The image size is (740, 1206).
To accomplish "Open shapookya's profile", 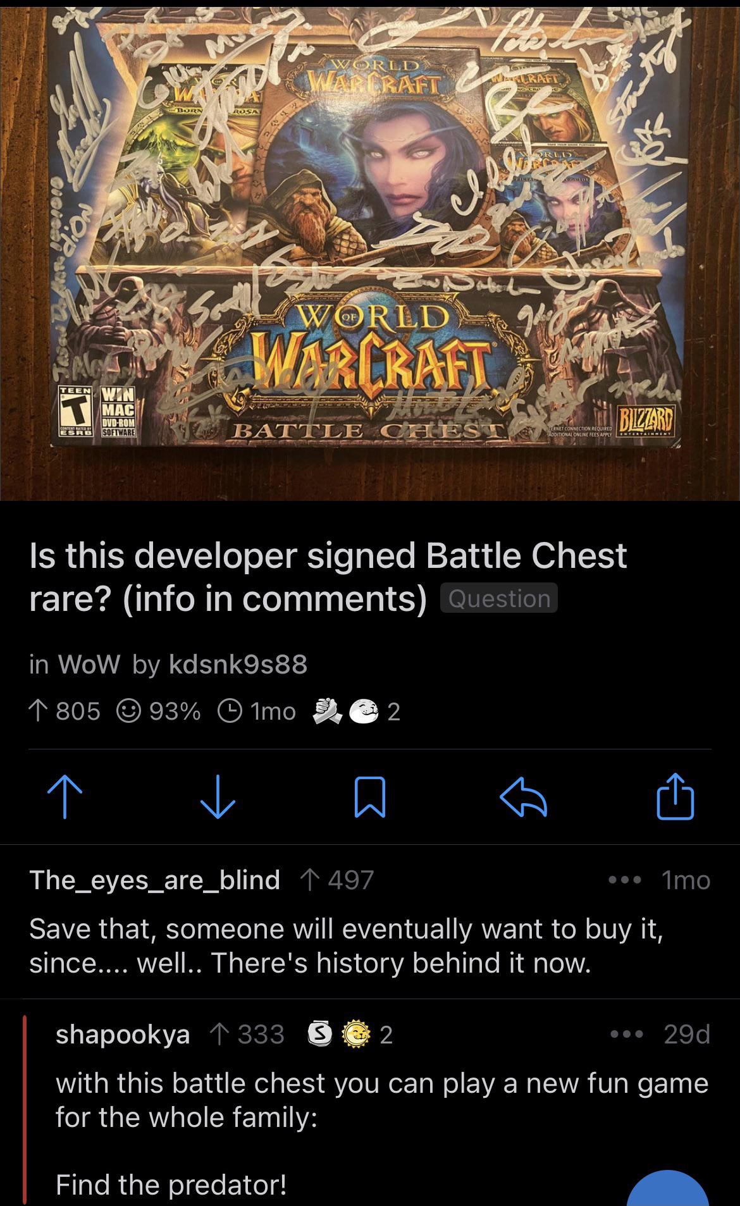I will [x=123, y=1035].
